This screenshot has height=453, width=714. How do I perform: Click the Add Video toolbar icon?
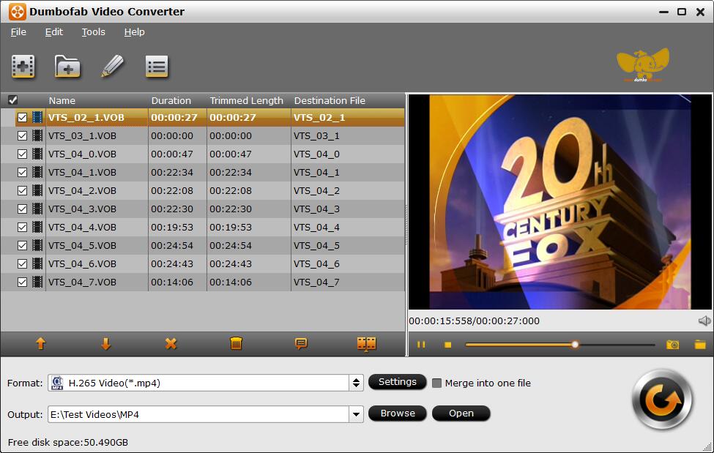(x=23, y=67)
